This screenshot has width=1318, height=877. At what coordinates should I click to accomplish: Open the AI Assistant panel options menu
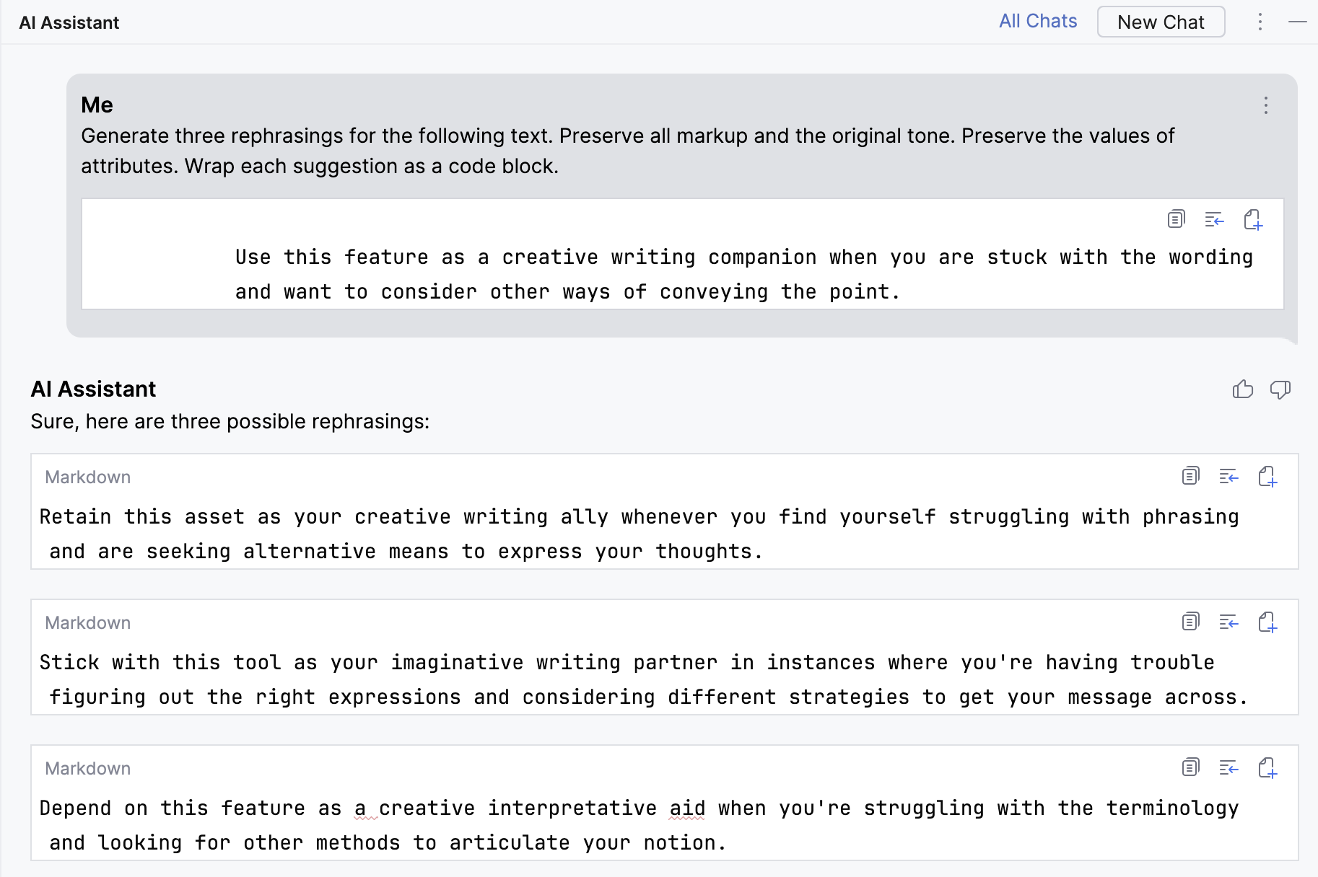[1260, 22]
